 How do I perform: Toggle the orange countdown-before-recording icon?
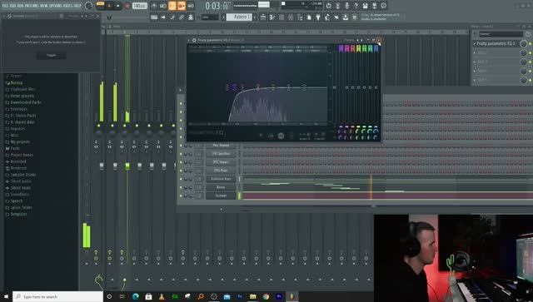[x=172, y=6]
